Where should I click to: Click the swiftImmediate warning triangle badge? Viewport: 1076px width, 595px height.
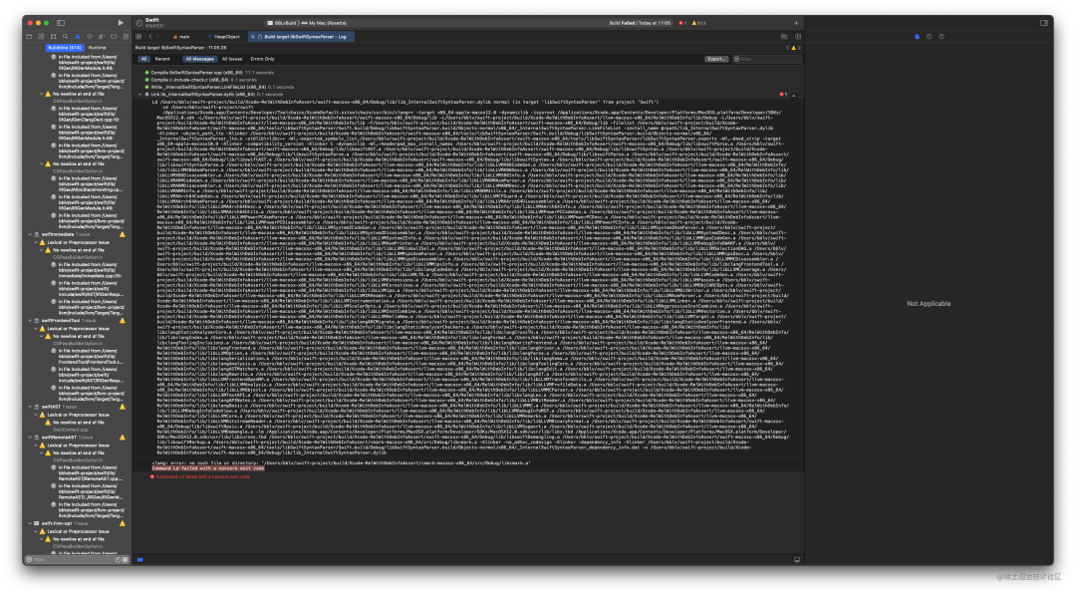pyautogui.click(x=123, y=234)
